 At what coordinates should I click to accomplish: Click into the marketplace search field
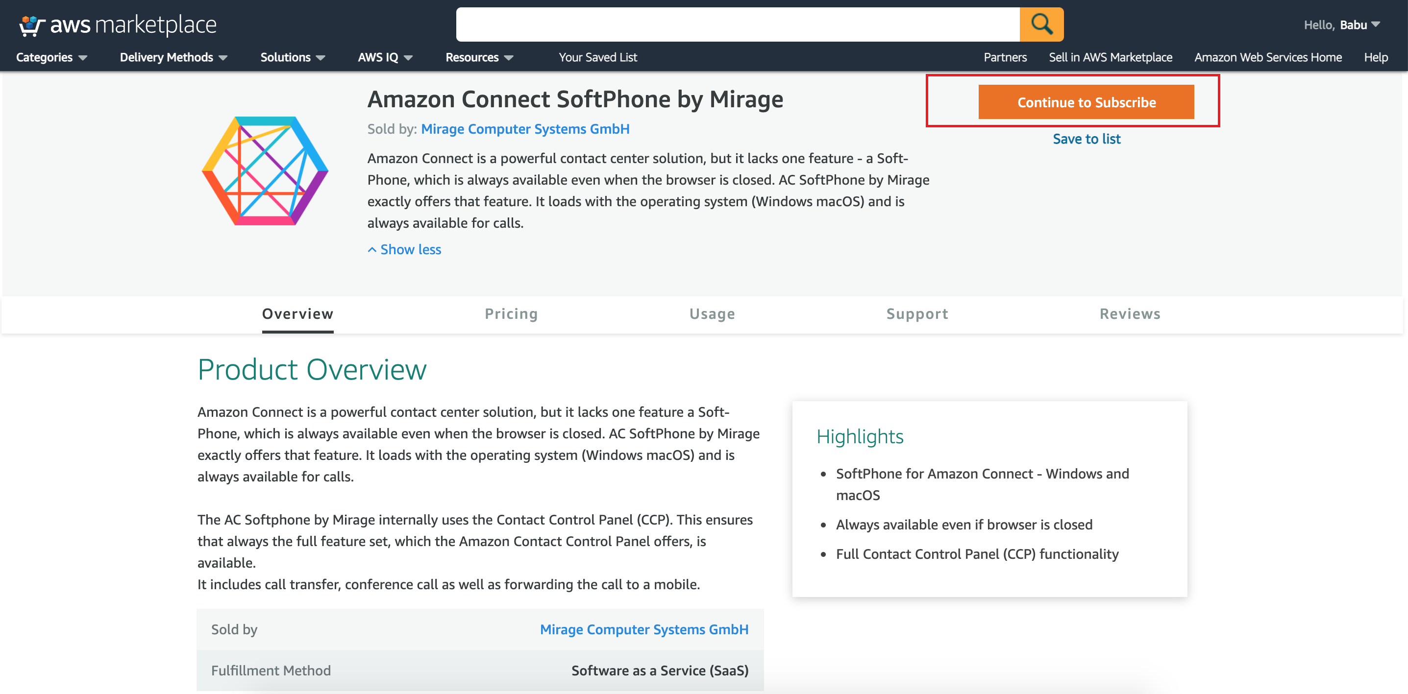tap(738, 24)
